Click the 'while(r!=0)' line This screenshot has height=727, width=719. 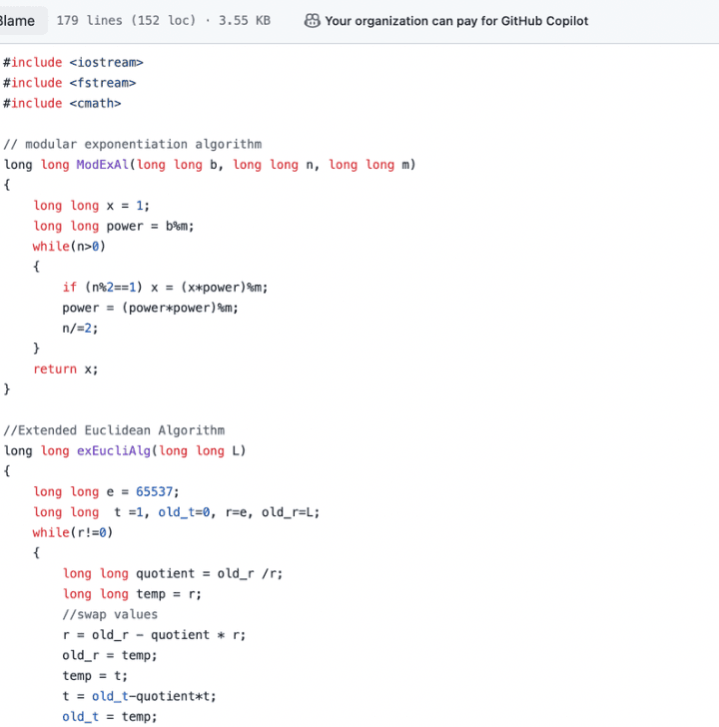point(73,532)
